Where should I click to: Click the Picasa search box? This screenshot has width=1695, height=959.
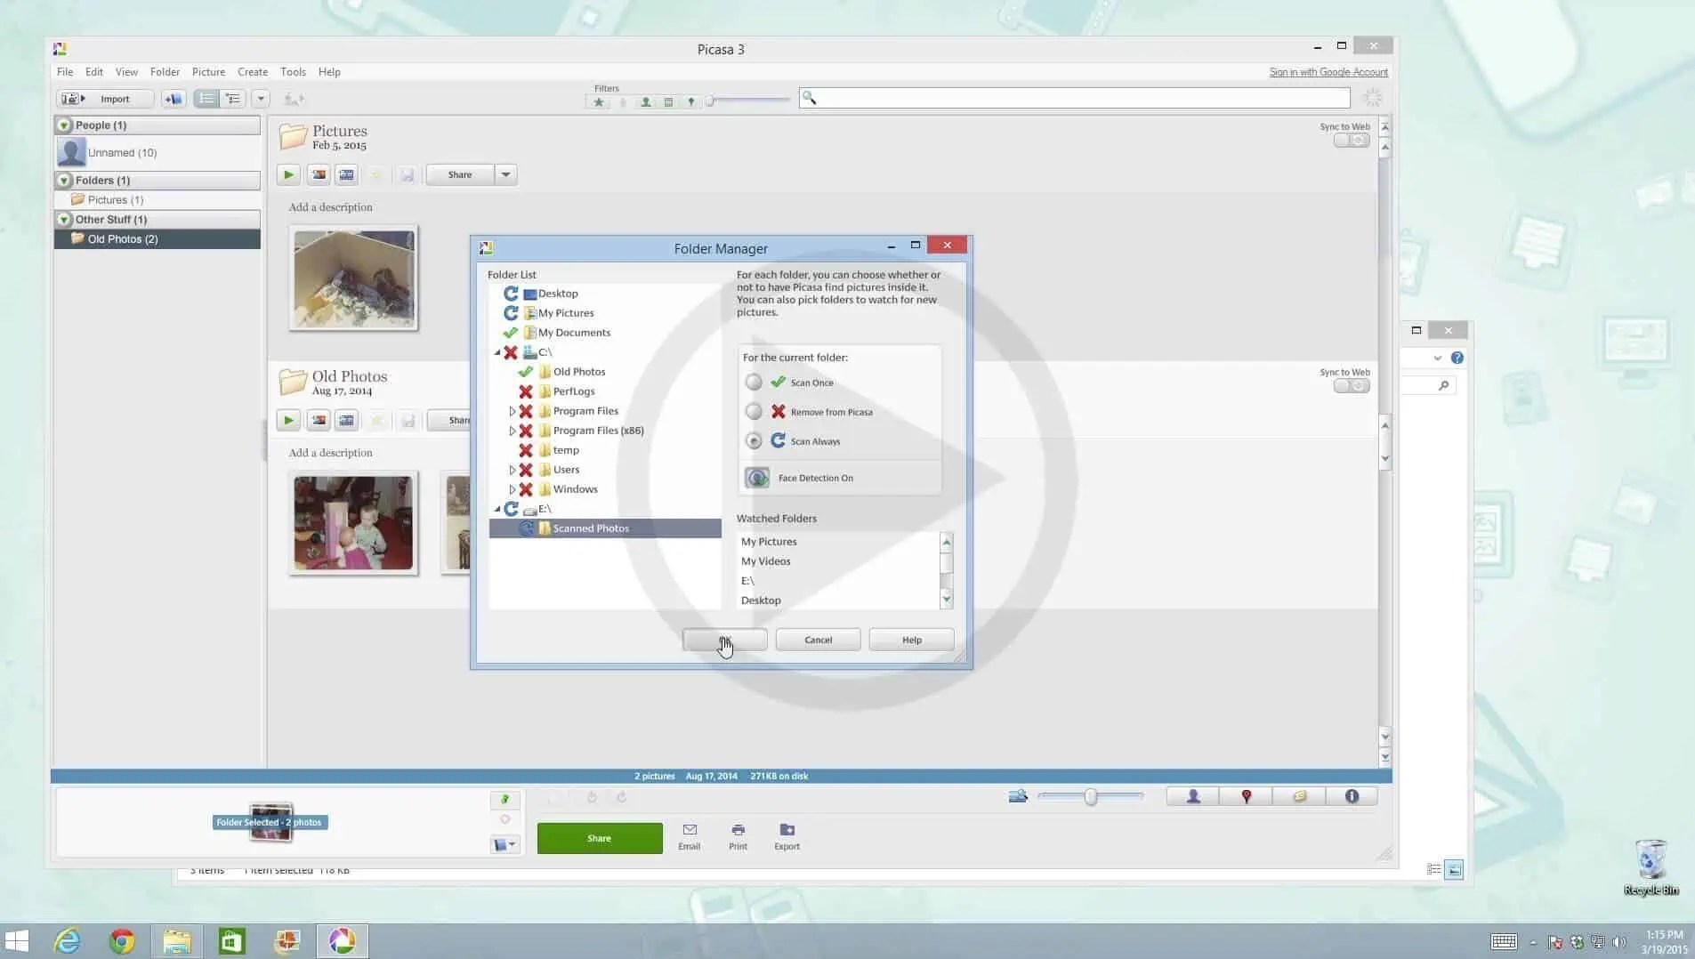click(1074, 98)
